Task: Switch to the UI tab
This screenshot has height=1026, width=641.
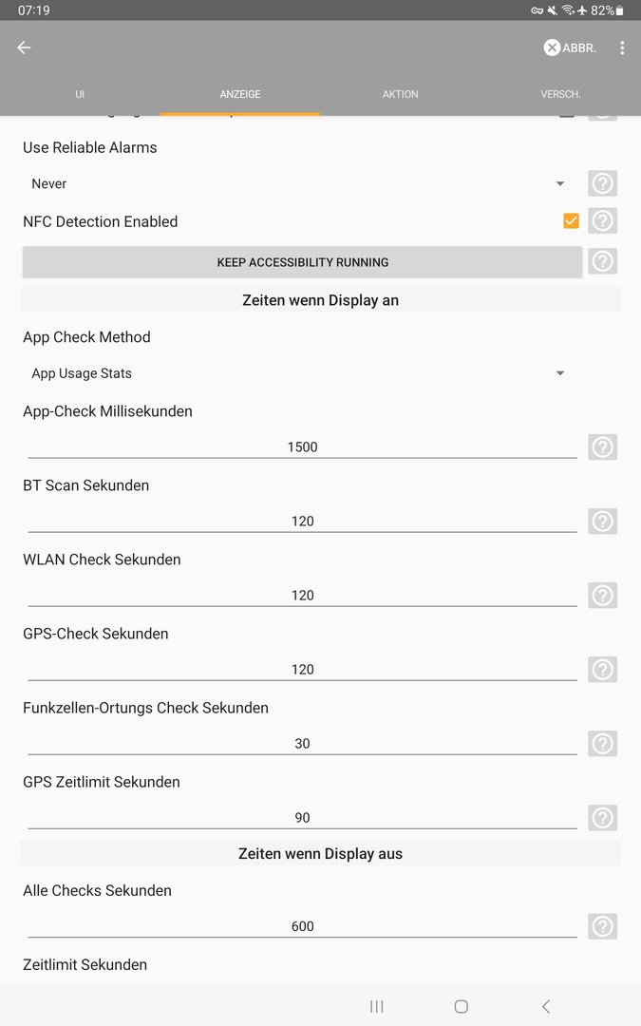Action: click(80, 94)
